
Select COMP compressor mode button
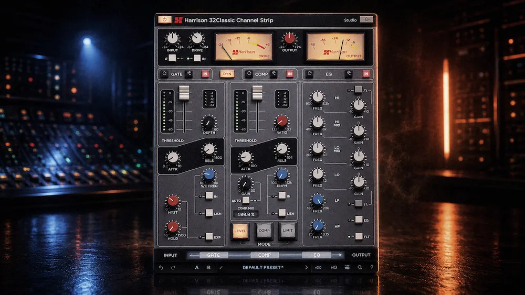[x=264, y=231]
